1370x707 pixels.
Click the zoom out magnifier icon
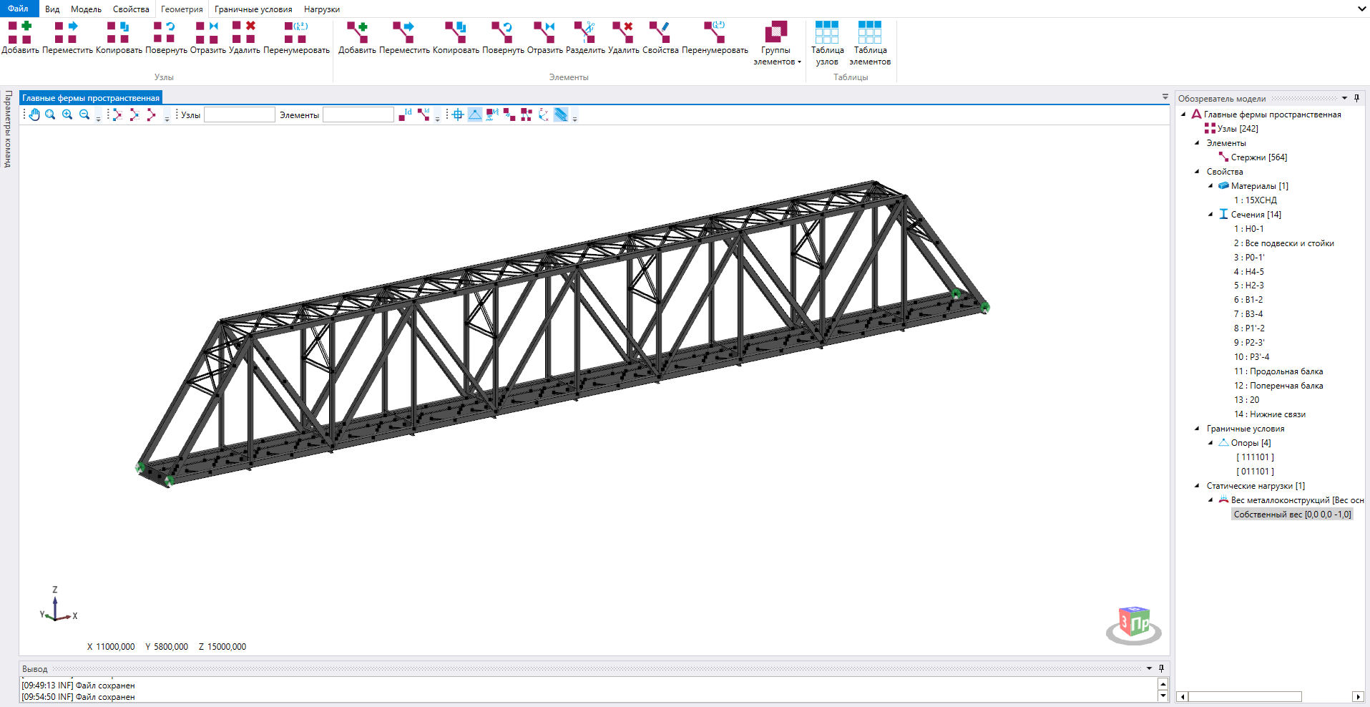pyautogui.click(x=84, y=114)
